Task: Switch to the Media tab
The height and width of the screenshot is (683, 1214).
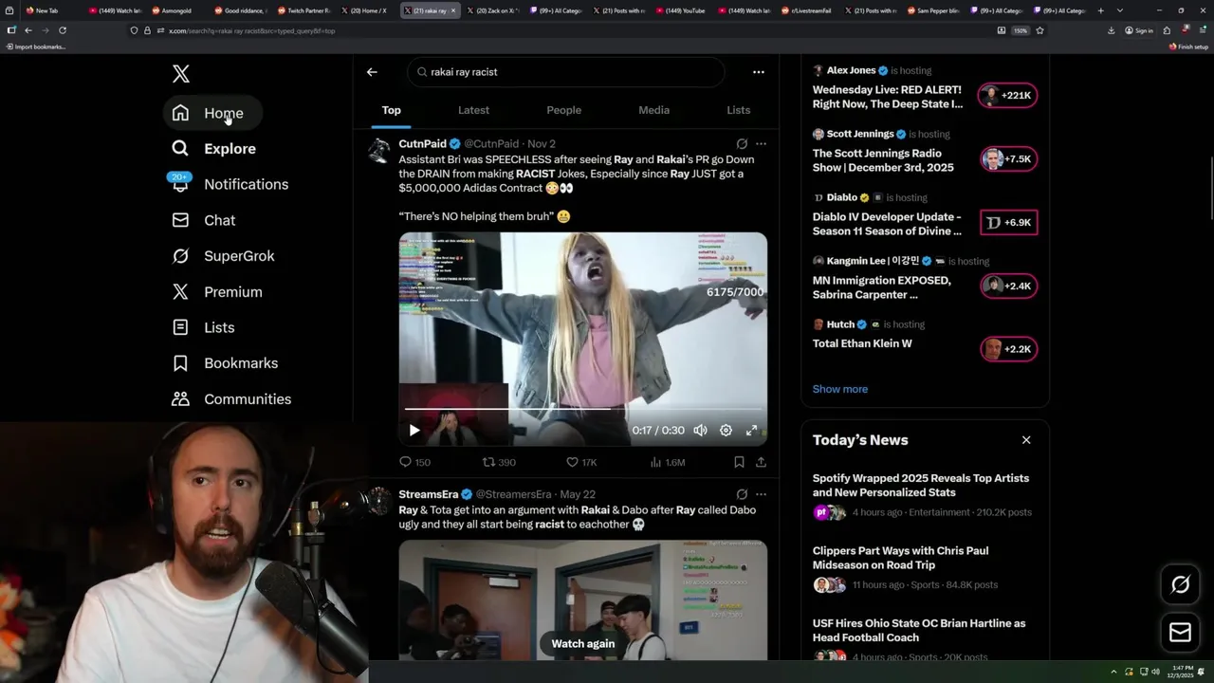Action: click(x=653, y=110)
